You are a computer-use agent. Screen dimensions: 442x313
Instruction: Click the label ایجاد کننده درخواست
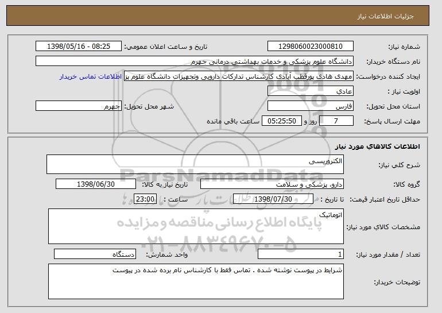(x=388, y=76)
